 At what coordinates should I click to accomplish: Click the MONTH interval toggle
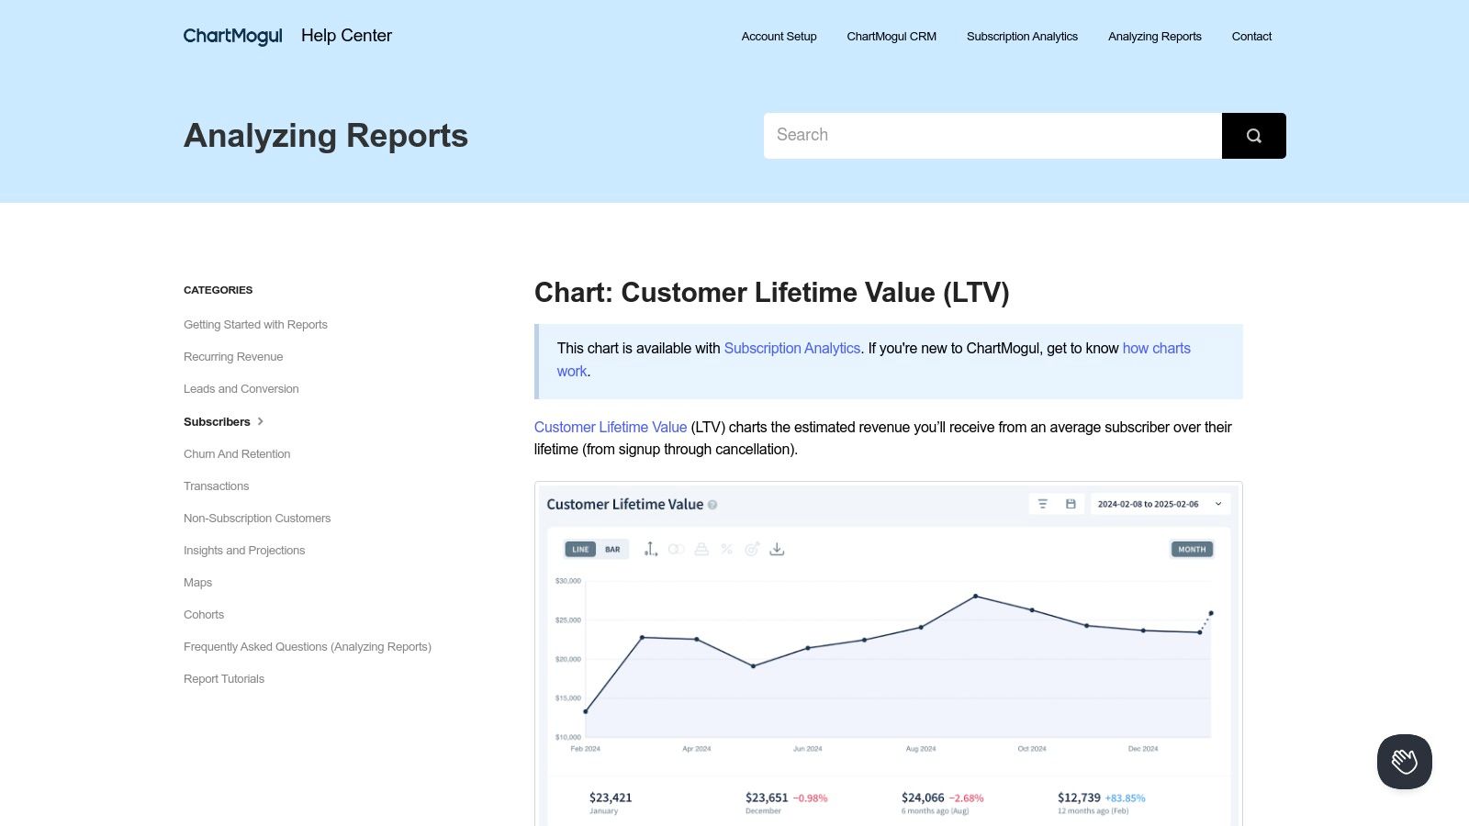point(1191,548)
